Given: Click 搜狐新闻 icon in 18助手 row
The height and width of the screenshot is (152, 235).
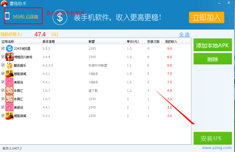Looking at the screenshot, I should pyautogui.click(x=9, y=74).
